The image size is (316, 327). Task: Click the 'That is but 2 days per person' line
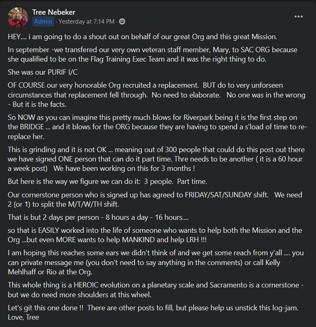tap(98, 217)
